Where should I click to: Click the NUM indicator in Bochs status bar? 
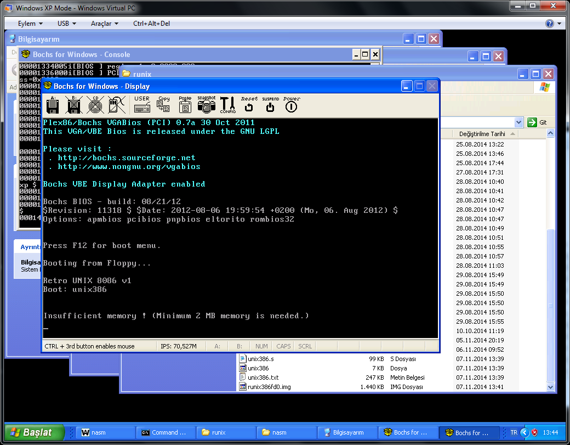point(261,346)
